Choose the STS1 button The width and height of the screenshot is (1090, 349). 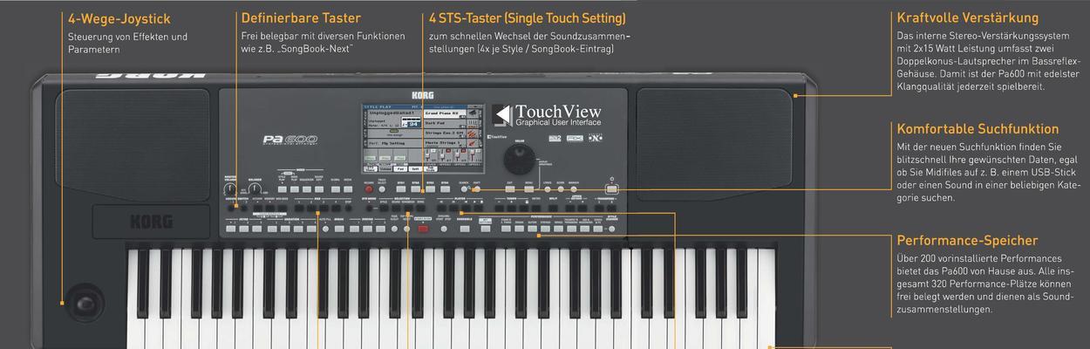(x=401, y=189)
